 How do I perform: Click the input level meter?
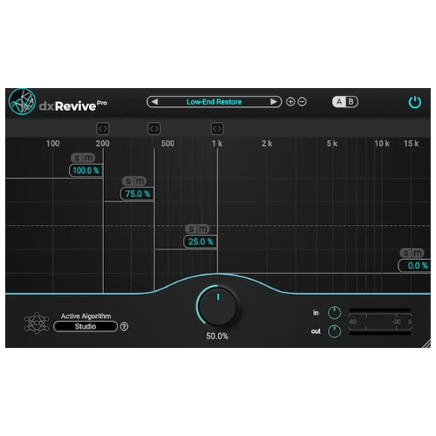click(379, 310)
